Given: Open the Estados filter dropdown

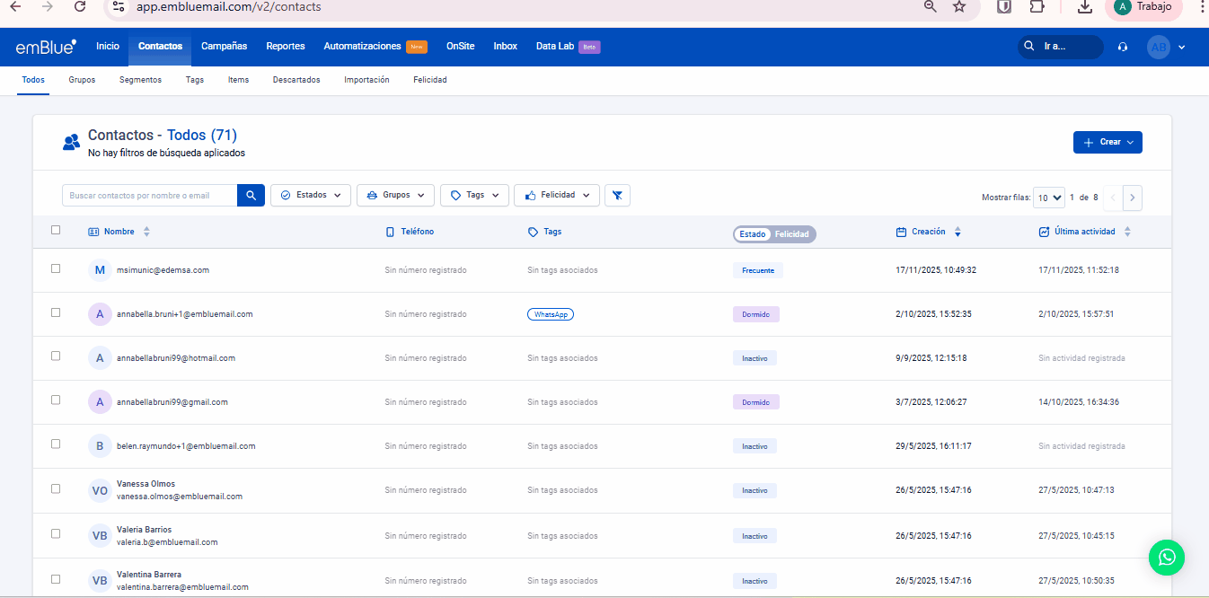Looking at the screenshot, I should point(311,195).
